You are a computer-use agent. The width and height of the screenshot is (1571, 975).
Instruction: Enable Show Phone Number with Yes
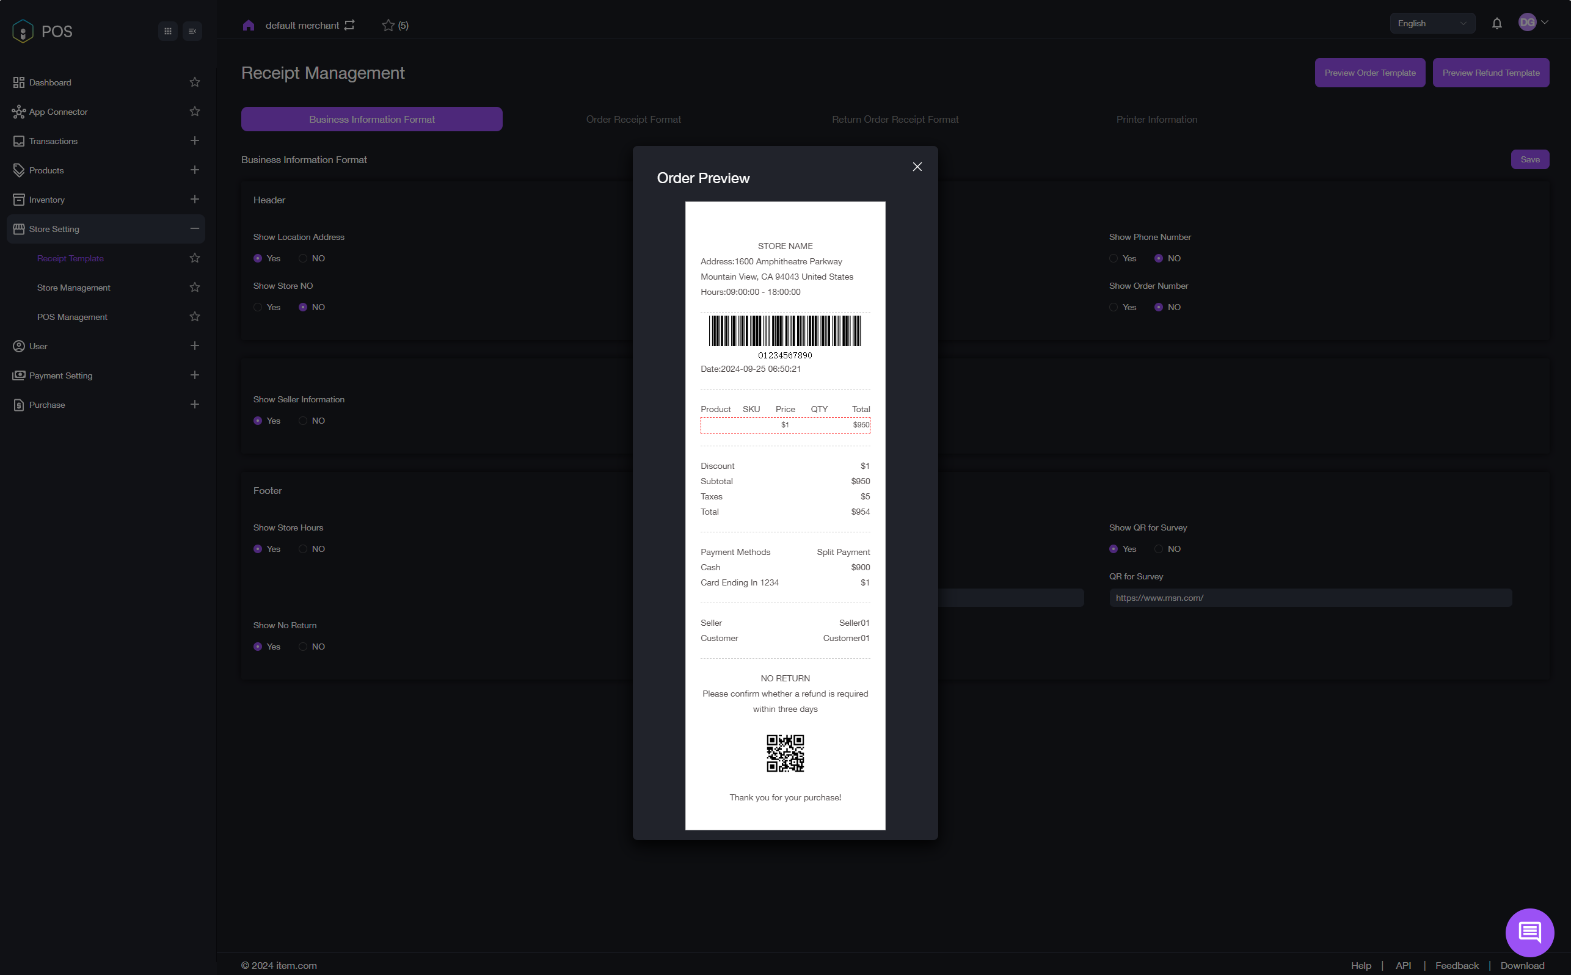point(1113,258)
